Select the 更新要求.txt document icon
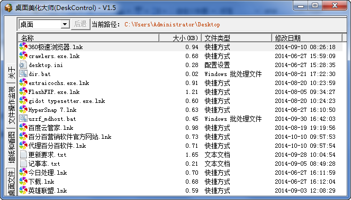351x200 pixels. [x=23, y=155]
